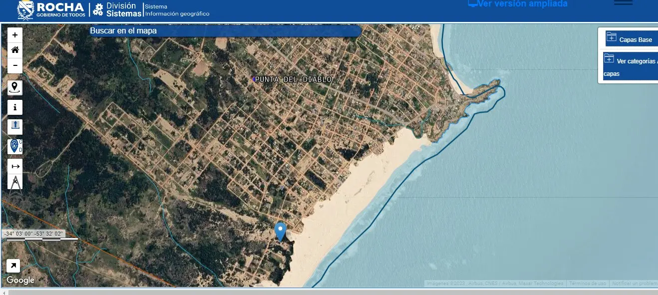Open the hamburger menu
The height and width of the screenshot is (295, 658).
623,2
